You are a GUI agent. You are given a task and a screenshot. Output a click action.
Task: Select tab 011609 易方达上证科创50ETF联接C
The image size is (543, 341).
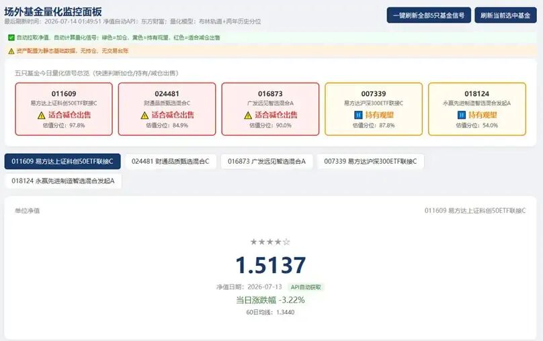(62, 162)
